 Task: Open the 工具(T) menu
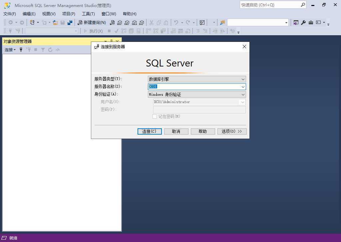coord(88,14)
